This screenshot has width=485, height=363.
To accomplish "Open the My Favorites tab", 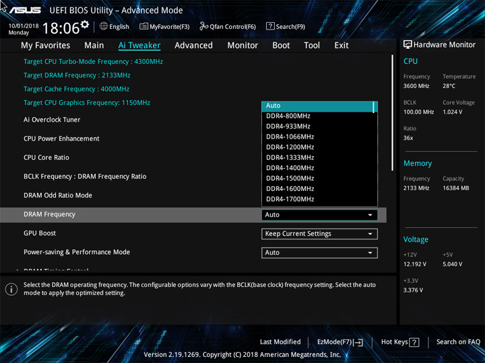I will 46,46.
